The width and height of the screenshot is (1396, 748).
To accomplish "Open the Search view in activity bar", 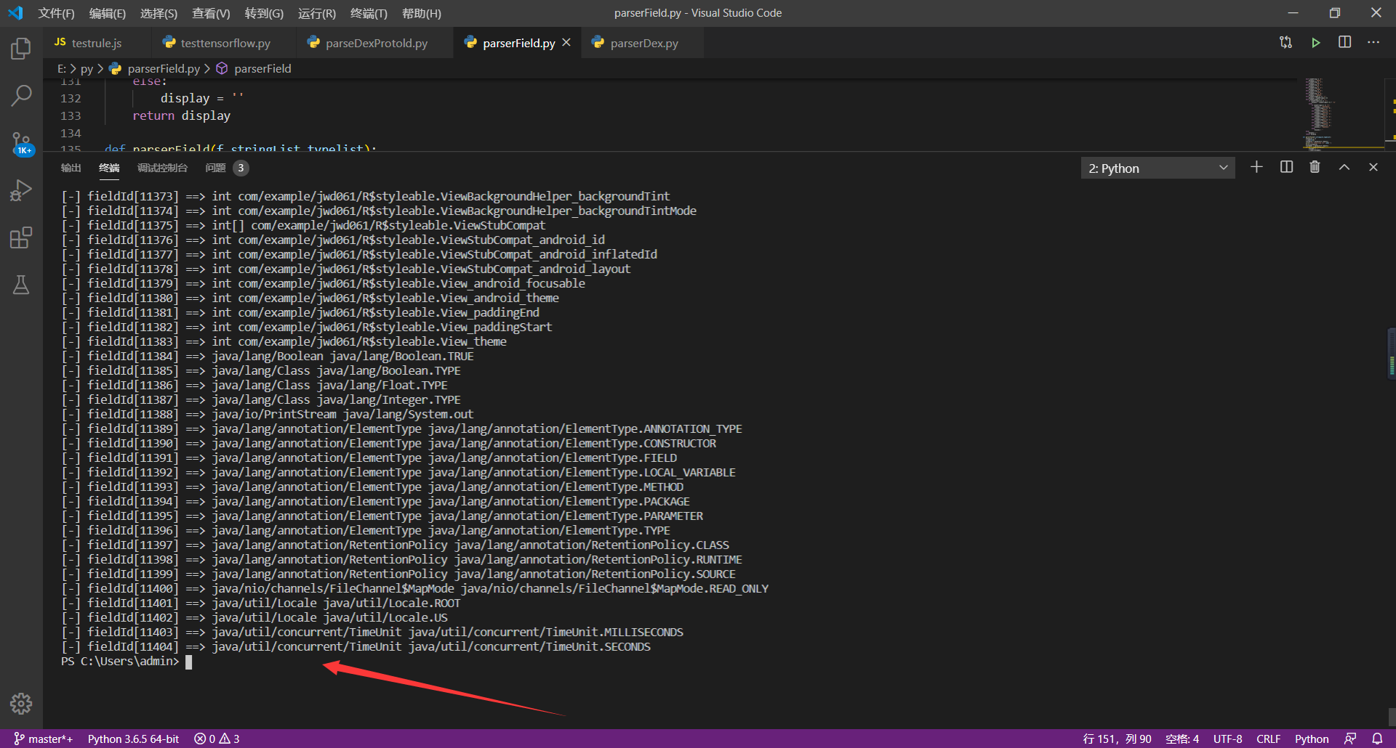I will click(x=21, y=95).
